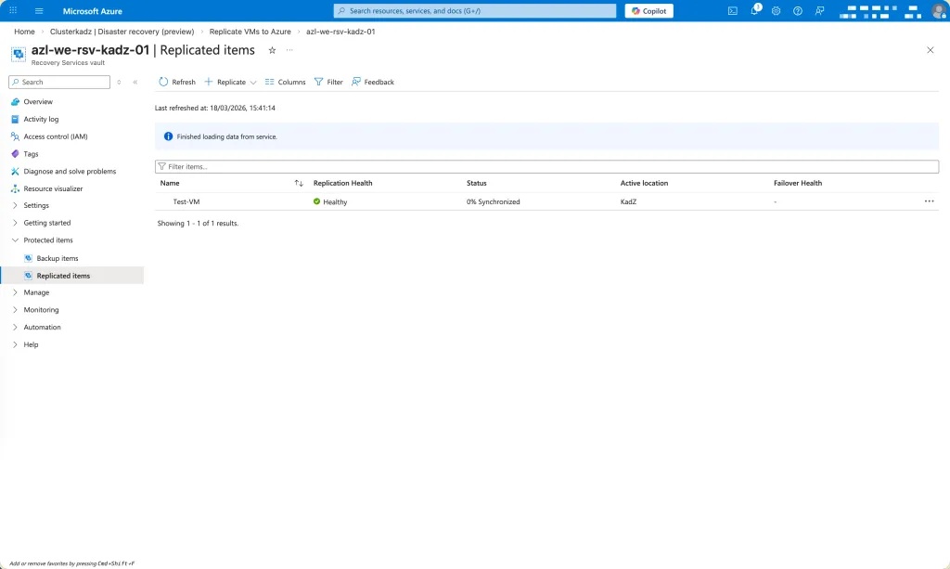The image size is (950, 569).
Task: Click the Refresh icon in the toolbar
Action: tap(164, 82)
